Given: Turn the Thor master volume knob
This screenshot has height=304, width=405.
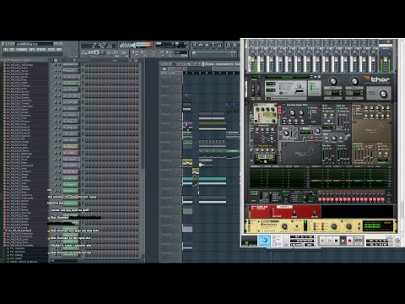Looking at the screenshot, I should click(383, 94).
